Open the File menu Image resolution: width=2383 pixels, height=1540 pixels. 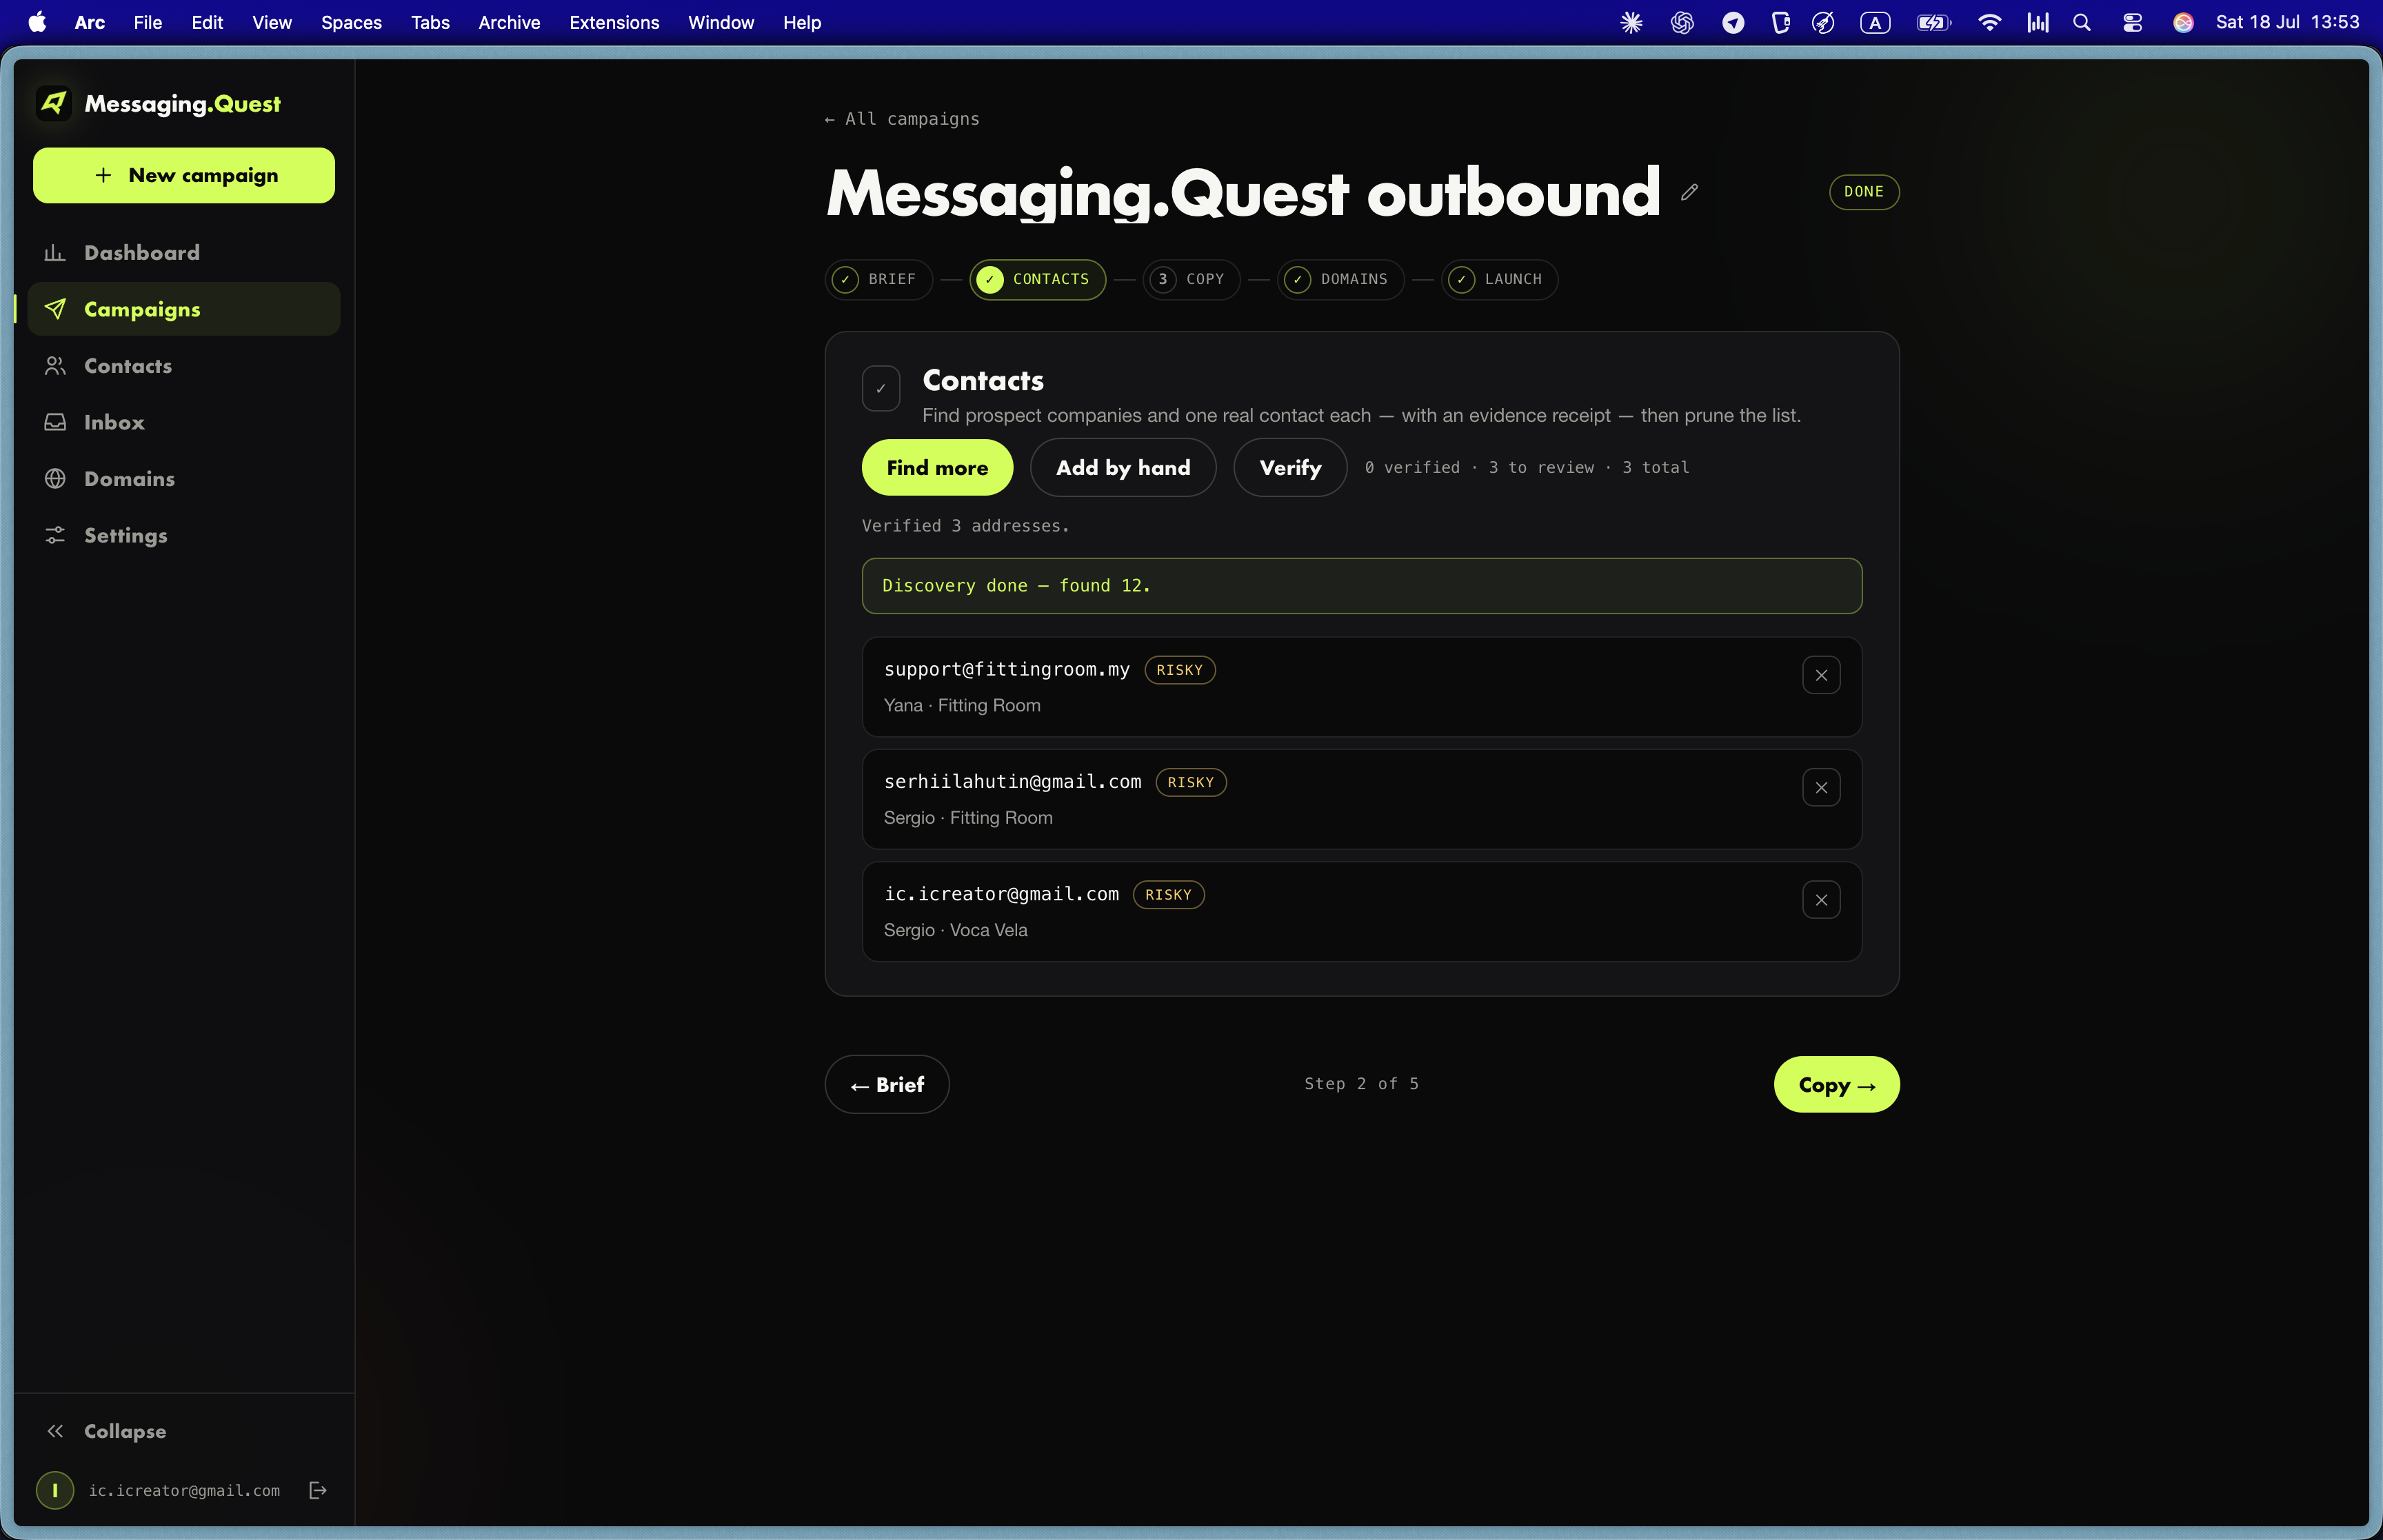(x=147, y=22)
